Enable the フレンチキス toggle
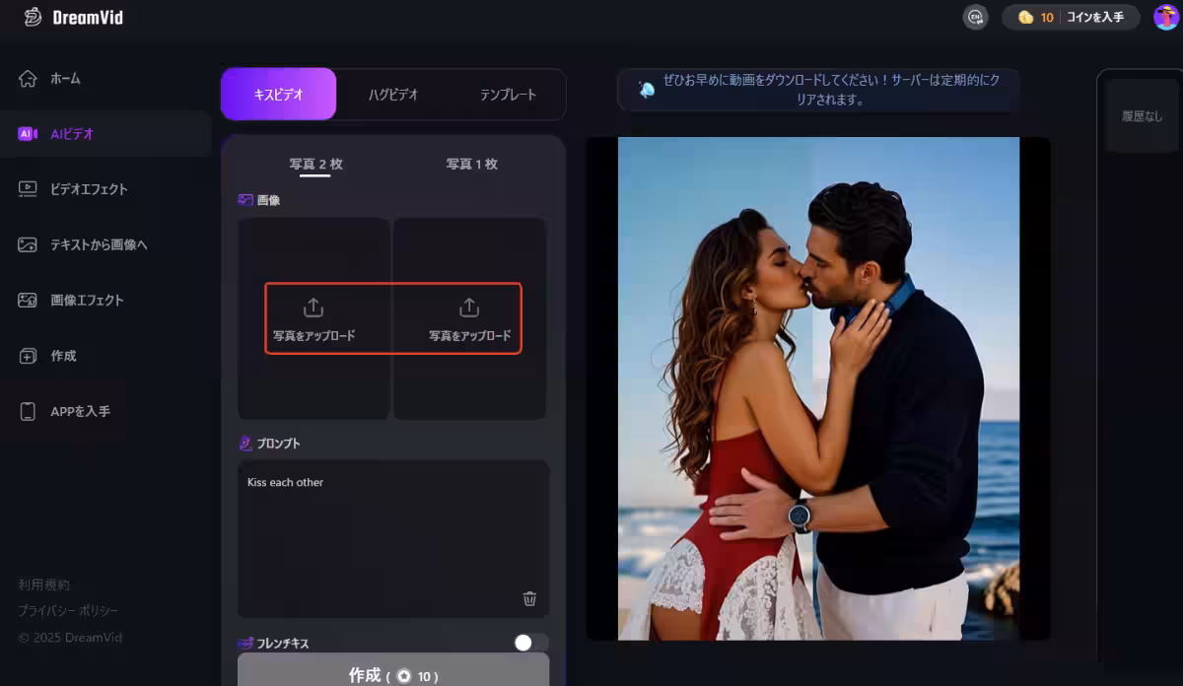The height and width of the screenshot is (686, 1183). click(530, 643)
